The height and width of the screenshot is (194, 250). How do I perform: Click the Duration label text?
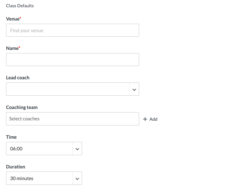click(x=16, y=167)
